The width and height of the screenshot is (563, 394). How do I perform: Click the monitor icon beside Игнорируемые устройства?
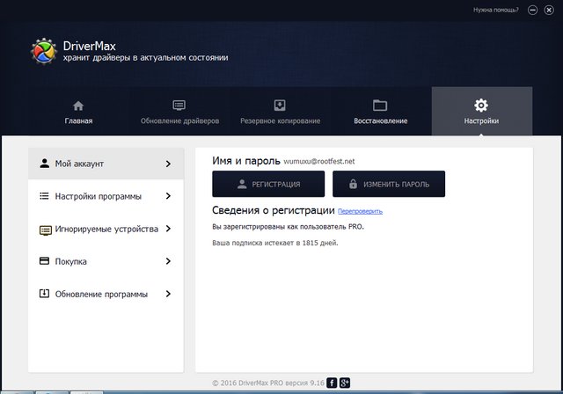tap(45, 229)
